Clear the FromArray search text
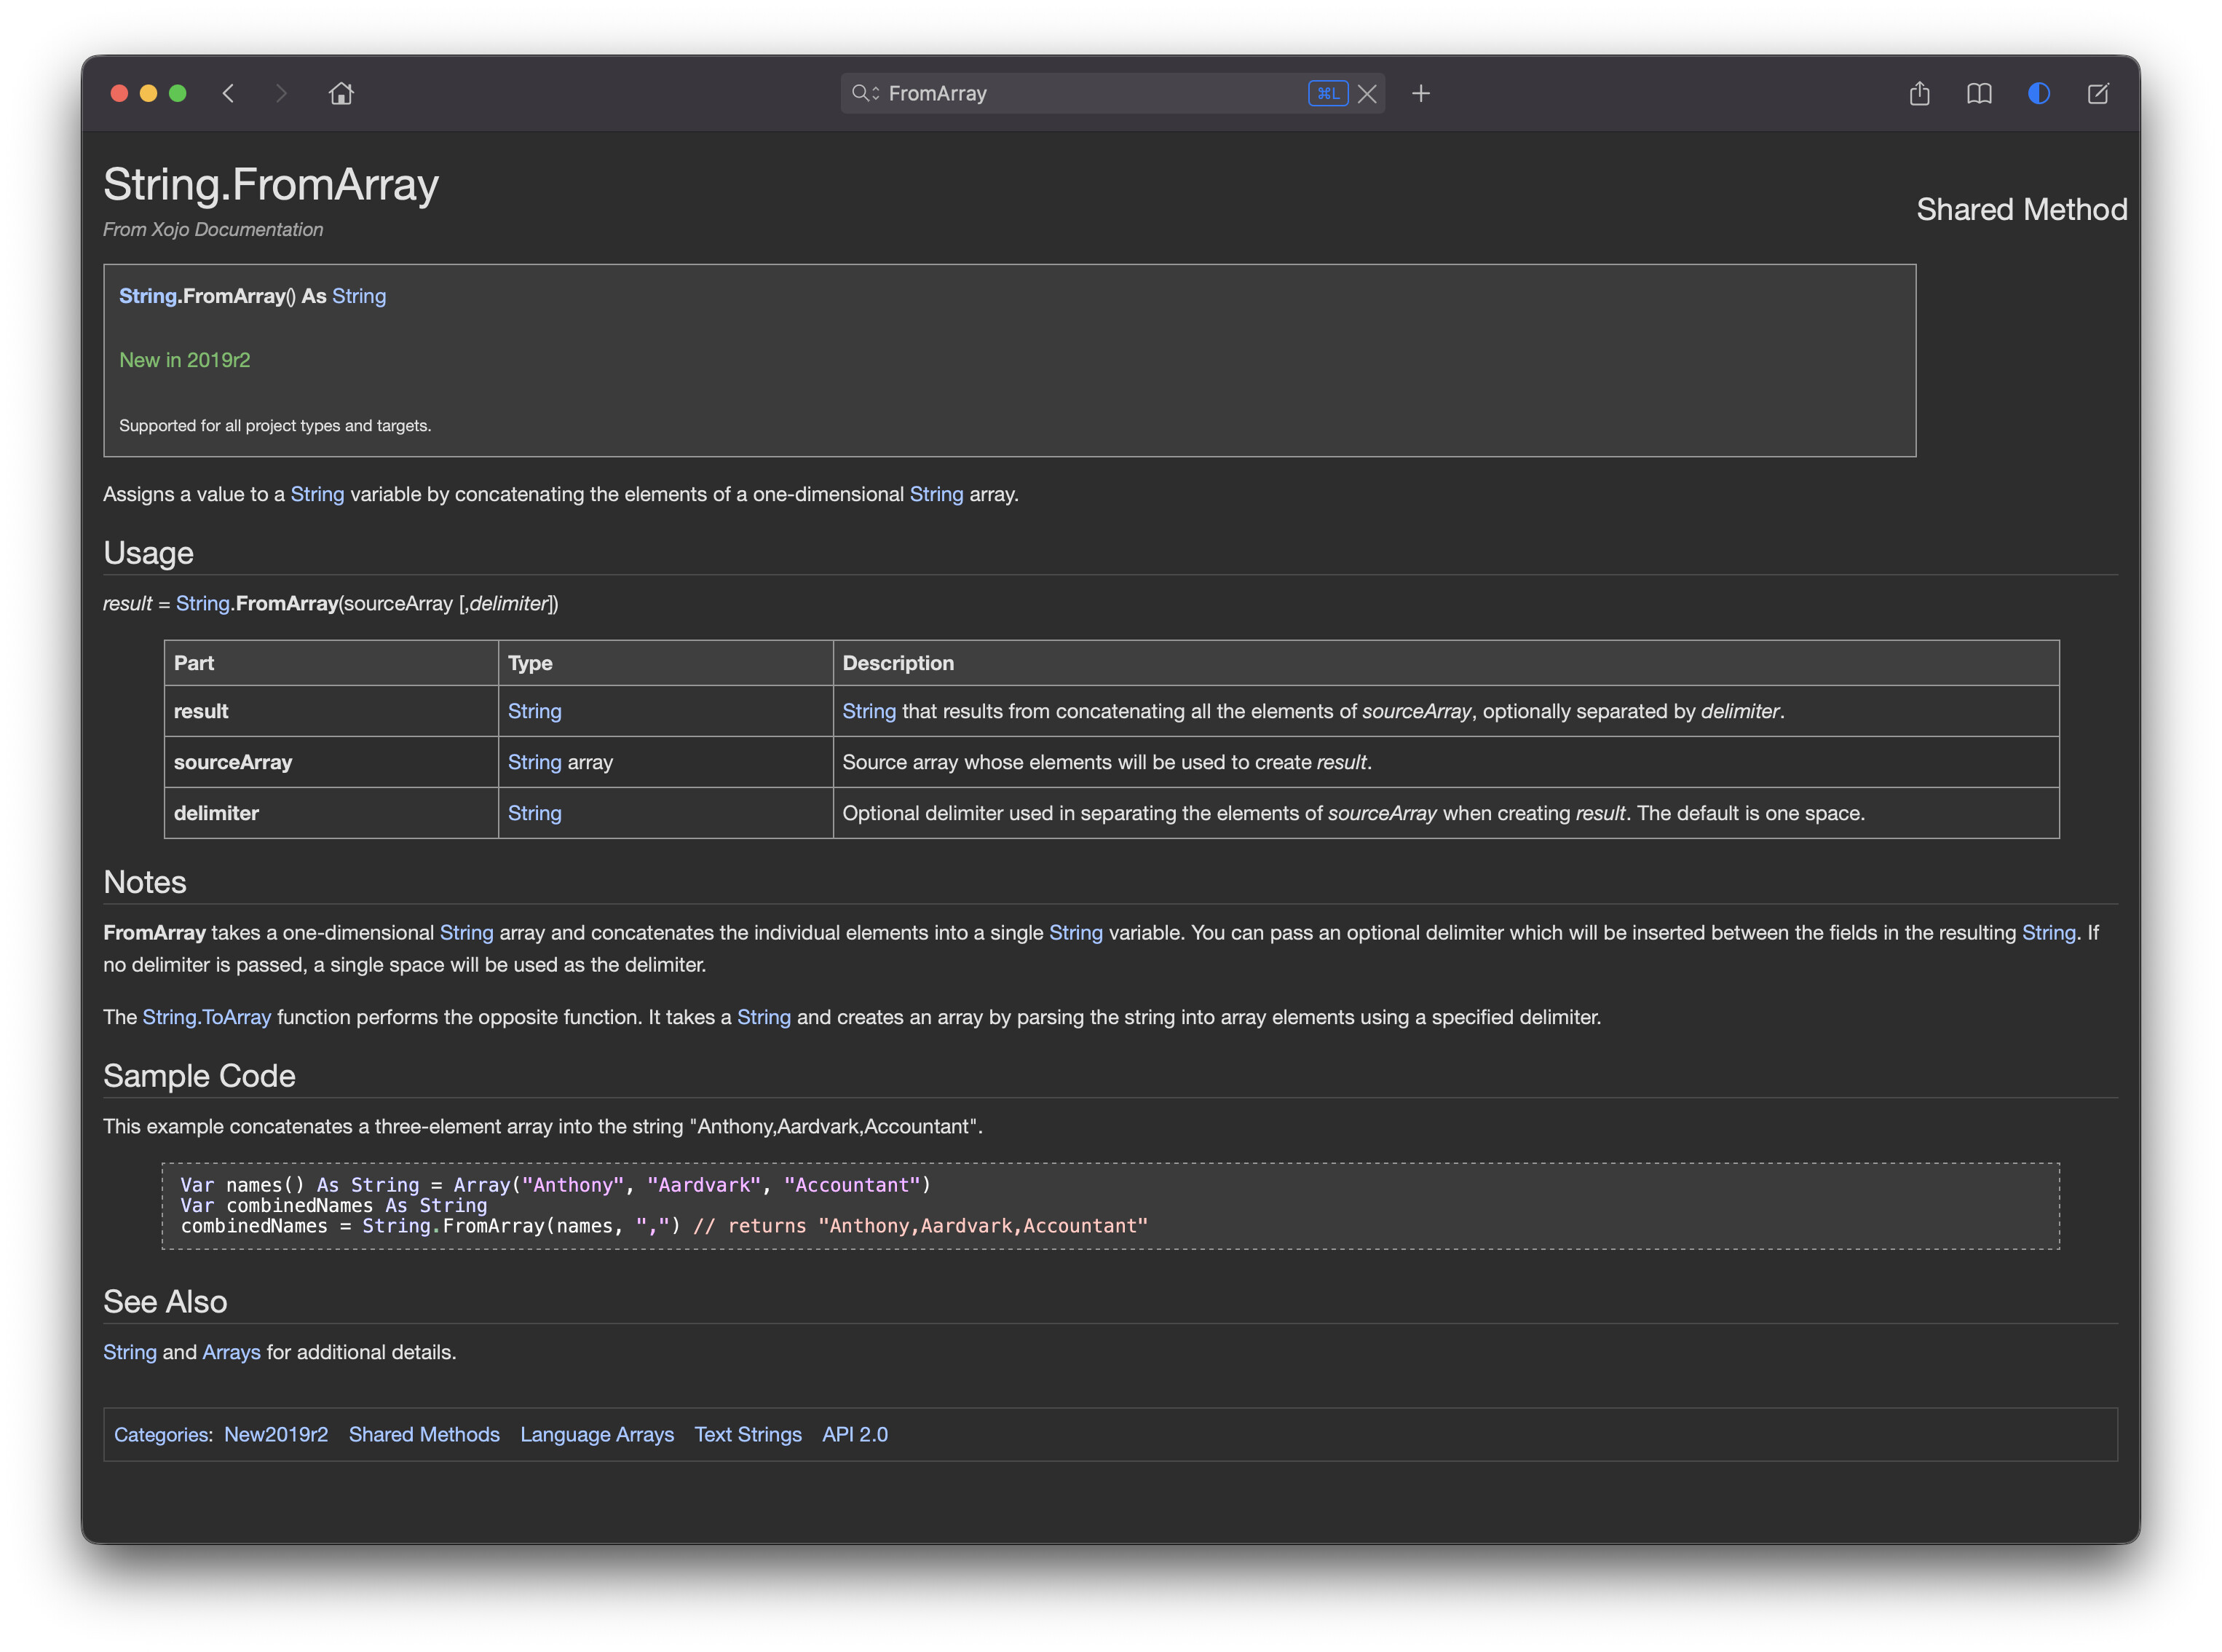 1367,94
